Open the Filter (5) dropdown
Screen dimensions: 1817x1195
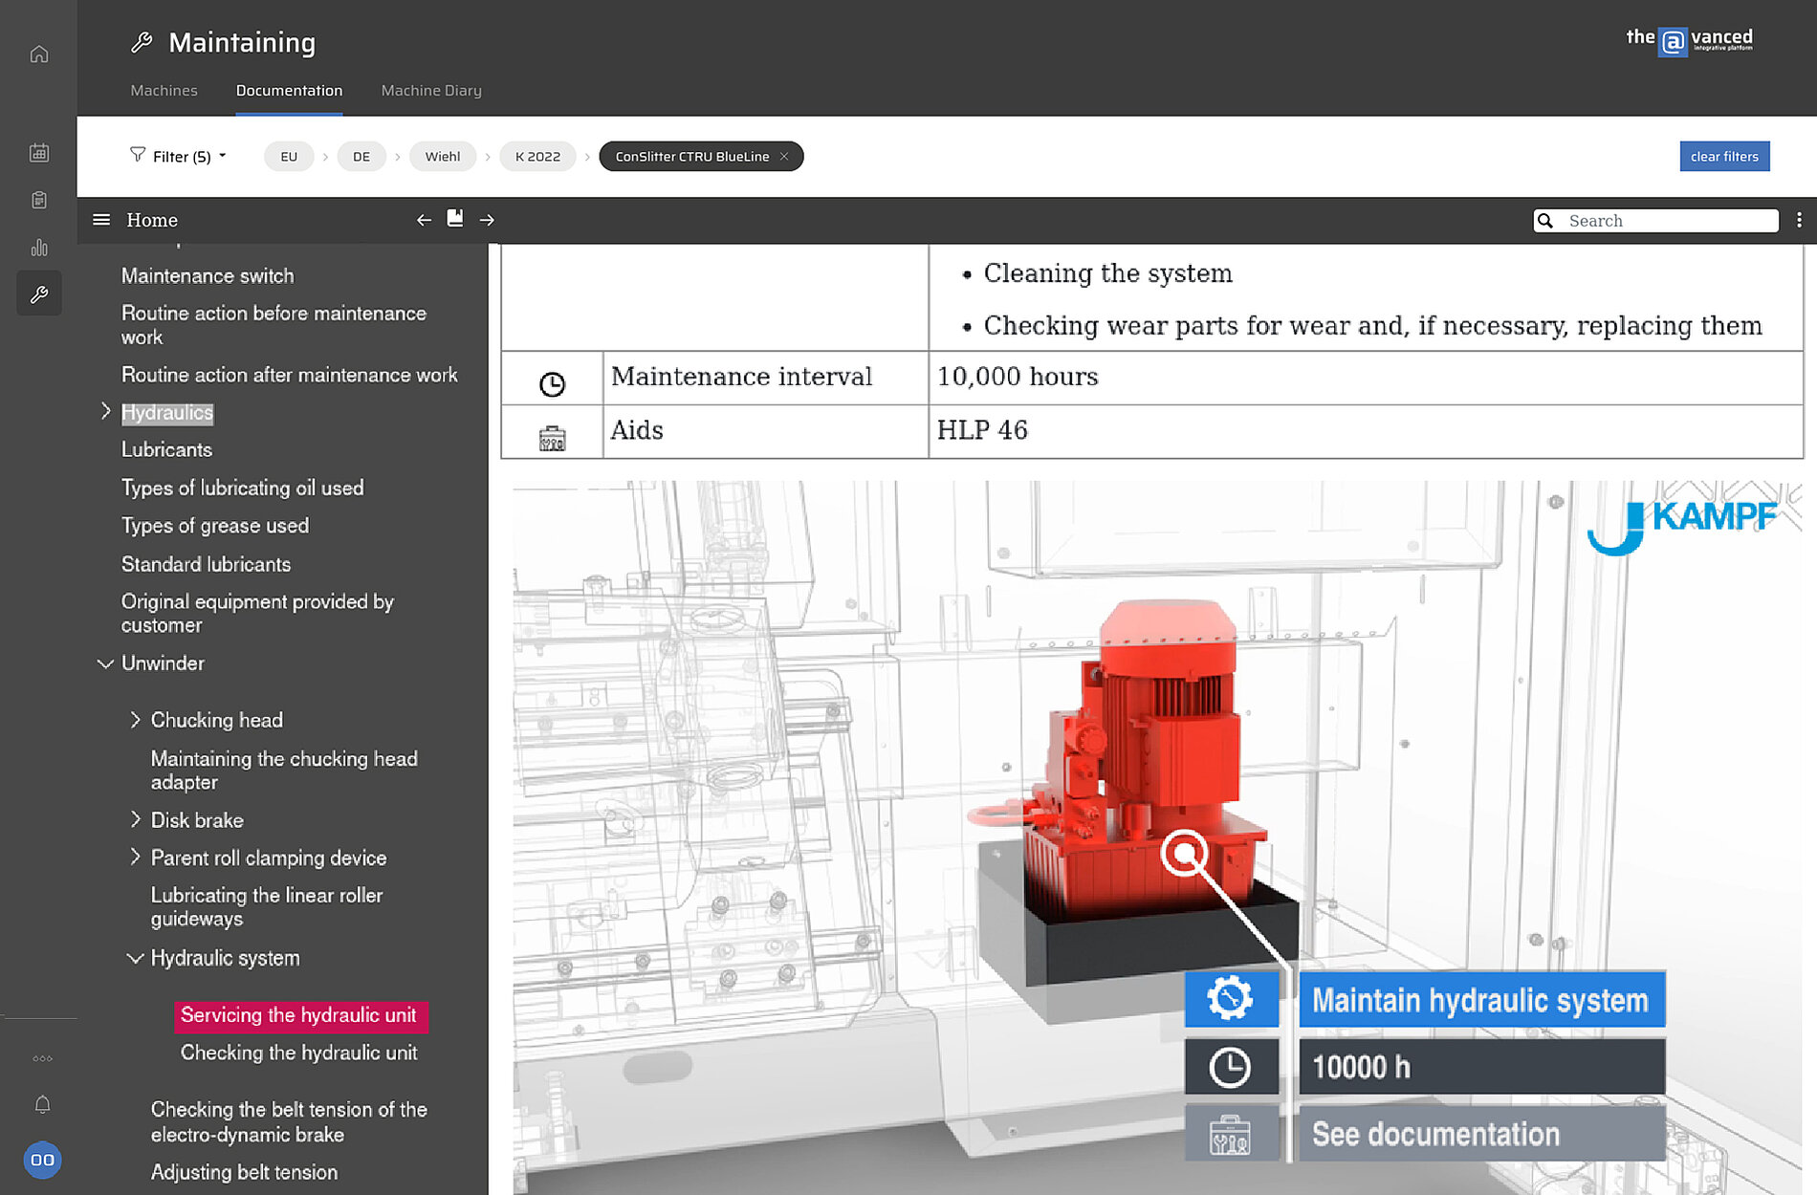[x=179, y=156]
